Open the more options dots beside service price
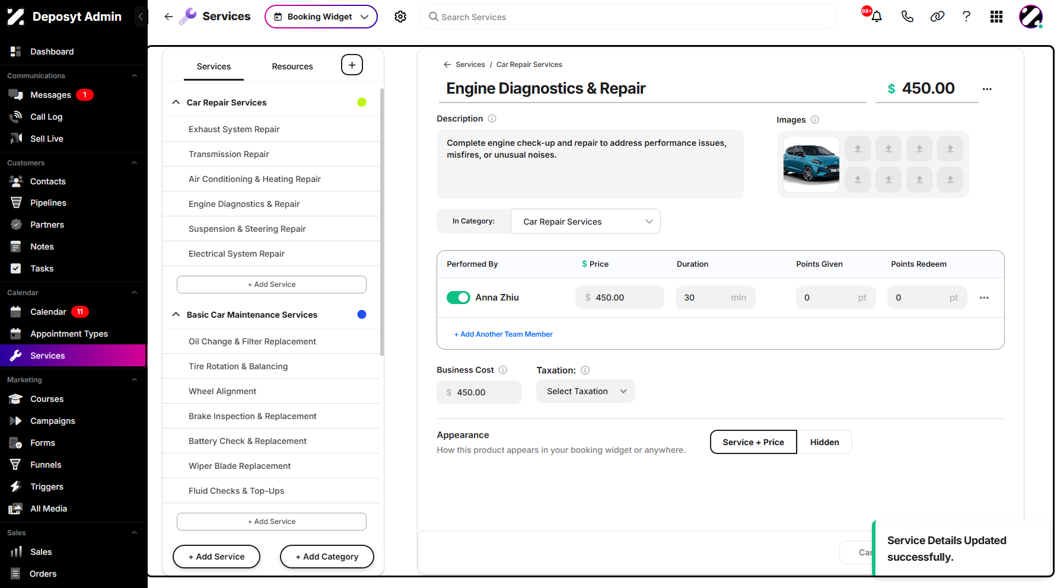This screenshot has width=1057, height=588. tap(987, 89)
